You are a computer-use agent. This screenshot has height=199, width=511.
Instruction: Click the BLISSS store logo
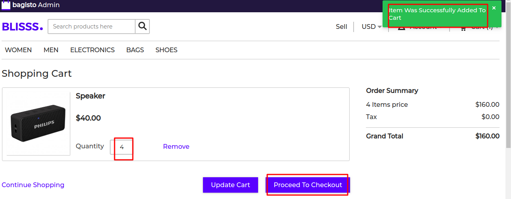22,27
